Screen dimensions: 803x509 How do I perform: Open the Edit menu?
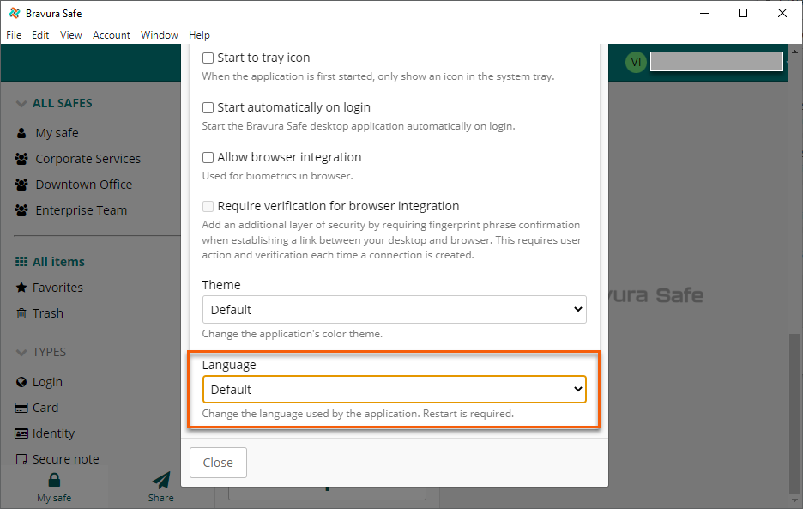pyautogui.click(x=40, y=35)
